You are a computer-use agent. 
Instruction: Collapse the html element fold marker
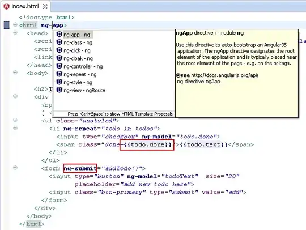point(15,25)
